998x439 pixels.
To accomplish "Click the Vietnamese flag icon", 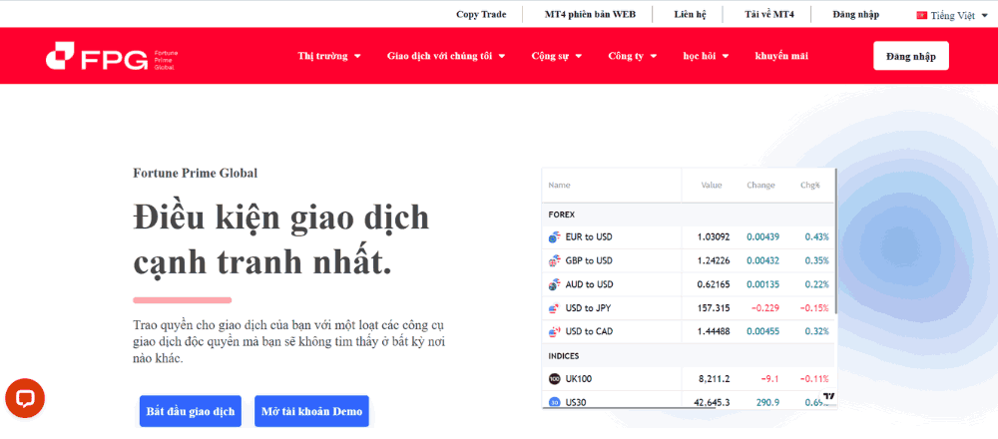I will coord(921,14).
